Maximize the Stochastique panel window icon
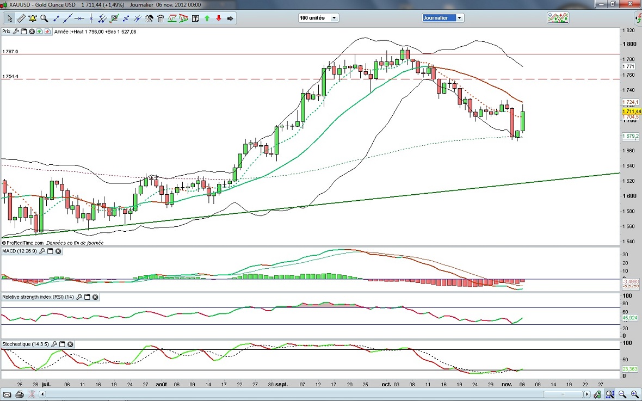This screenshot has height=401, width=642. [62, 344]
